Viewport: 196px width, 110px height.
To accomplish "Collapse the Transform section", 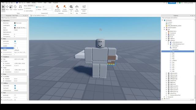I will pyautogui.click(x=2, y=57).
